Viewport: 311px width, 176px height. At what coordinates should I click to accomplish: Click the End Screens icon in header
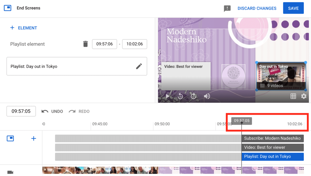point(8,8)
